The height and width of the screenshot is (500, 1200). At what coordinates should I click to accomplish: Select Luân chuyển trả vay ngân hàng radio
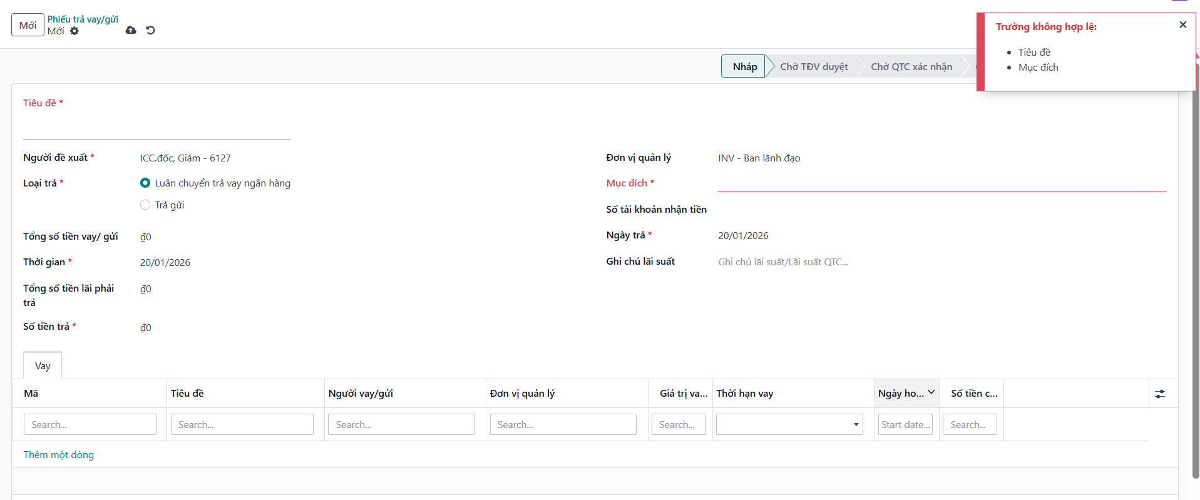(x=145, y=183)
